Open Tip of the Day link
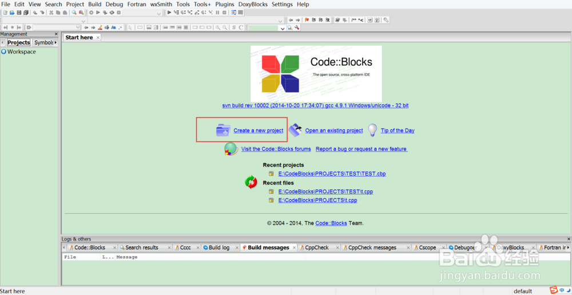The image size is (572, 295). (x=398, y=130)
